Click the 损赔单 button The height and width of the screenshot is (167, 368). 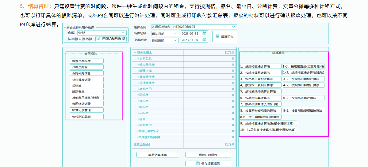click(86, 86)
